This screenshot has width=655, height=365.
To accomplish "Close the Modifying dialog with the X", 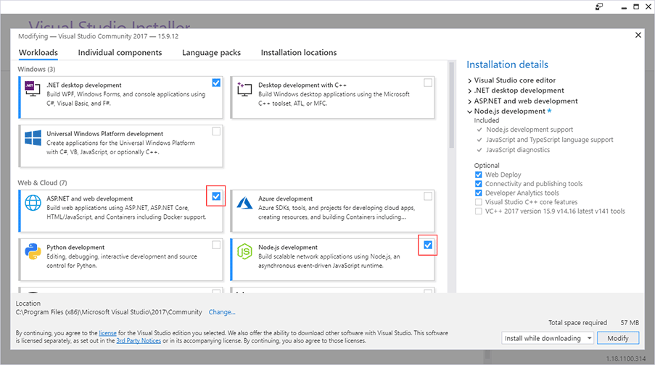I will [x=638, y=35].
